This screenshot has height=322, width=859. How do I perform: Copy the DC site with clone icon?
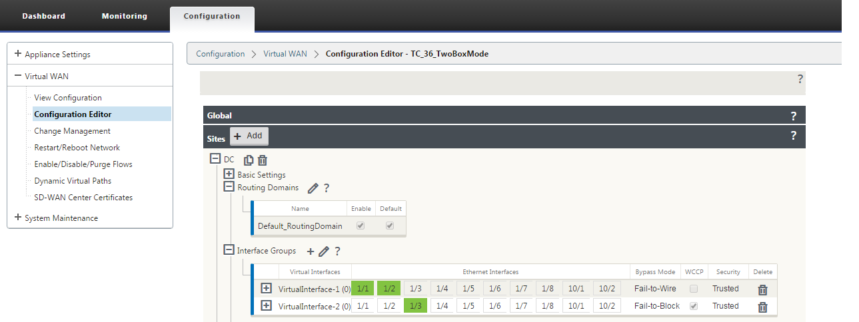click(x=249, y=160)
